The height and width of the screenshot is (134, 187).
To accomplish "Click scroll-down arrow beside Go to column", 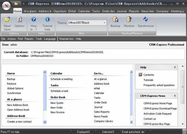I will tap(131, 122).
